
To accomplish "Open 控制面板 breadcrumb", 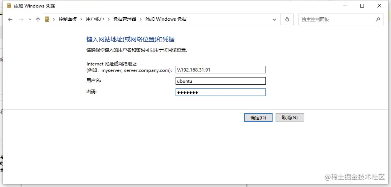I will point(68,19).
